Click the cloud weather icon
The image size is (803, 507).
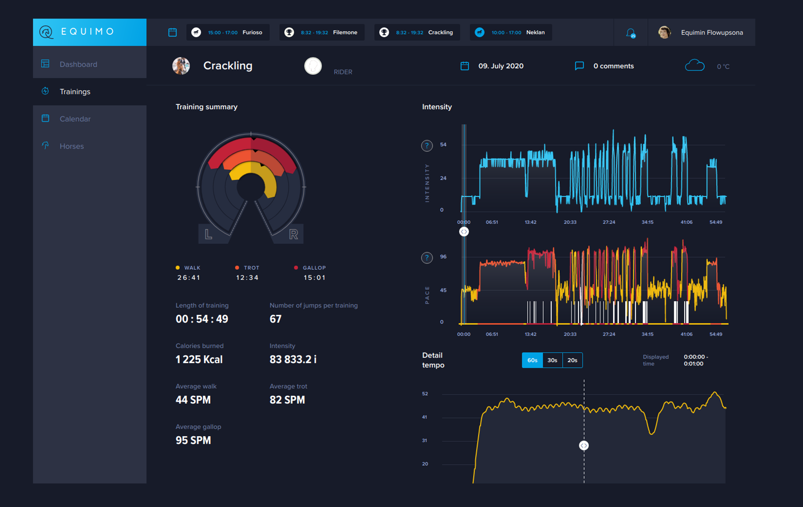pyautogui.click(x=694, y=65)
